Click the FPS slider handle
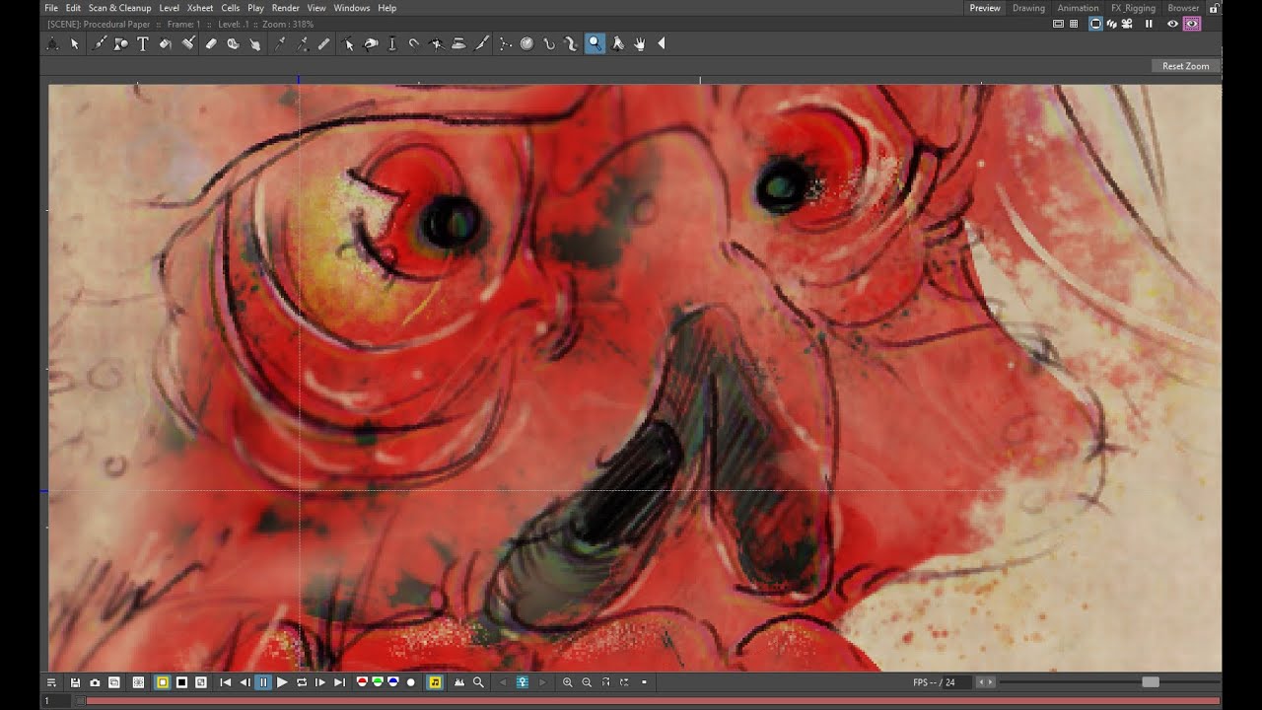This screenshot has height=710, width=1262. point(1151,682)
